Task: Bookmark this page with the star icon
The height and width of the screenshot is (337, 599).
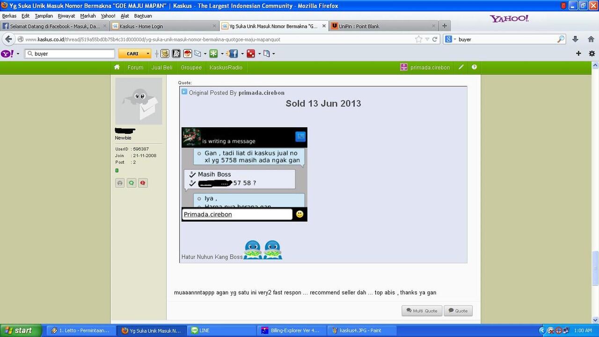Action: click(x=419, y=39)
